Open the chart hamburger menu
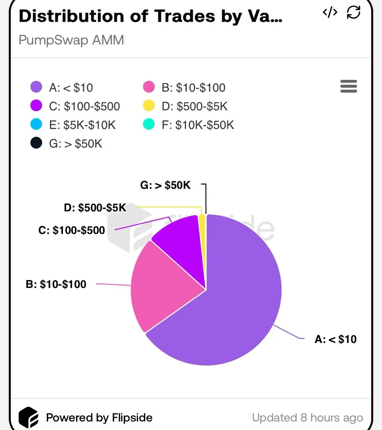This screenshot has height=430, width=382. 348,86
